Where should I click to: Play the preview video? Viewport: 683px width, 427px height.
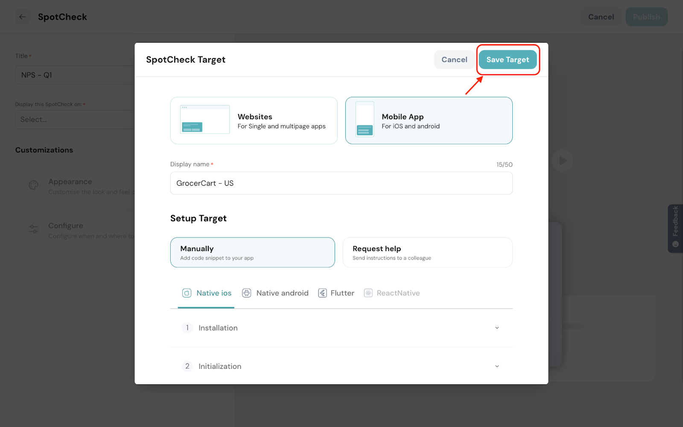[x=563, y=161]
